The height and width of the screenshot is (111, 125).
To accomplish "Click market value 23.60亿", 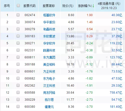I will (117, 22).
